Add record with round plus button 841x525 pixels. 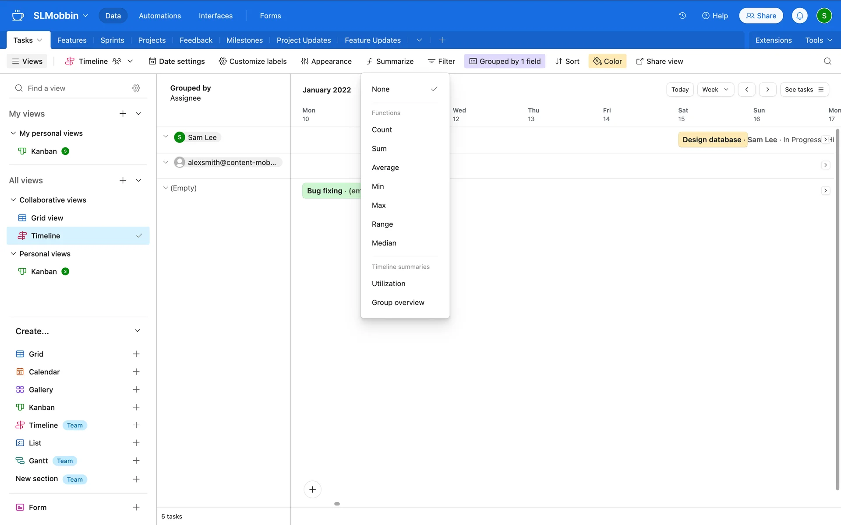pos(312,489)
